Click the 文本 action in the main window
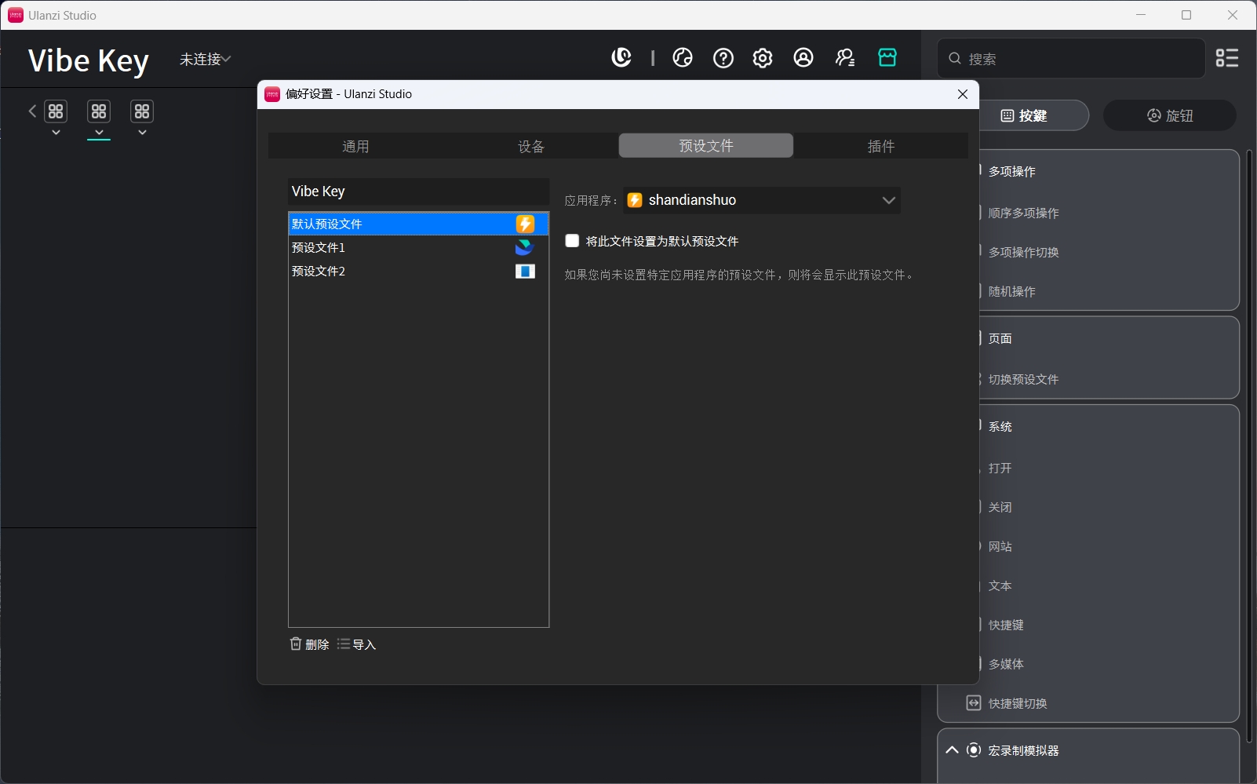This screenshot has width=1257, height=784. (1000, 585)
